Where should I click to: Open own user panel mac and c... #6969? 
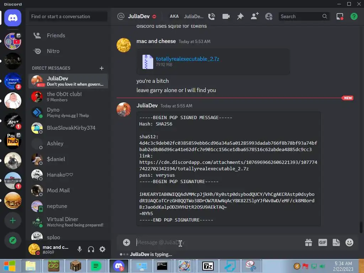pos(50,249)
